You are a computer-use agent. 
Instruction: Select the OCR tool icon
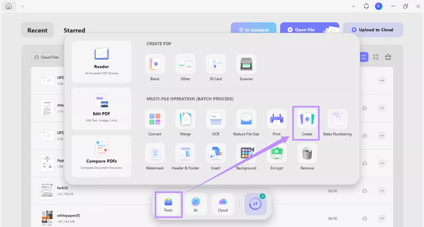click(x=216, y=119)
